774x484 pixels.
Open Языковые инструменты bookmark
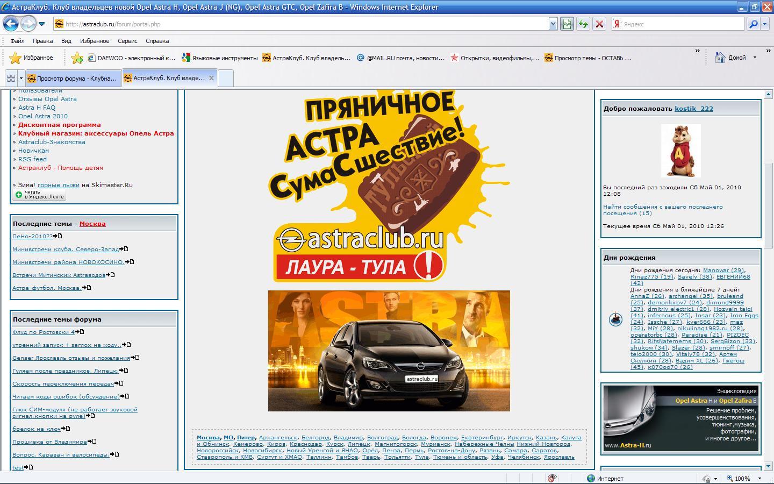coord(220,58)
